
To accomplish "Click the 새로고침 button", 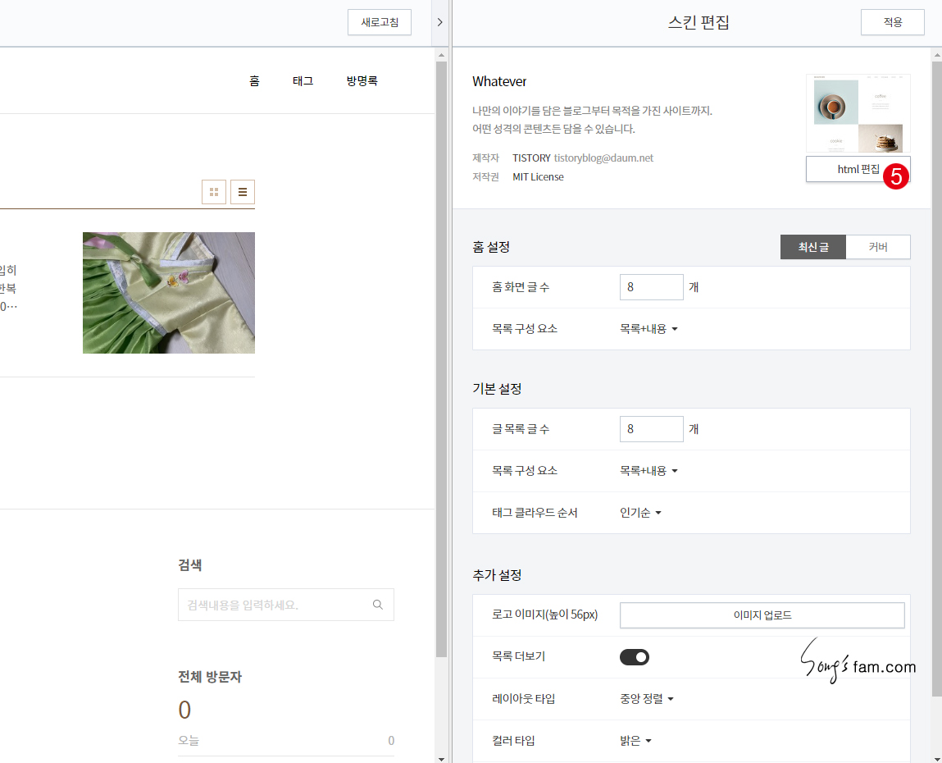I will pyautogui.click(x=379, y=22).
